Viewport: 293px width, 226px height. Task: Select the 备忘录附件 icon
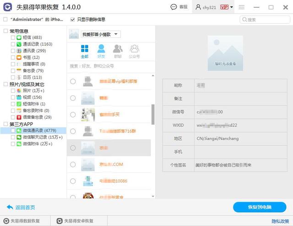[19, 110]
